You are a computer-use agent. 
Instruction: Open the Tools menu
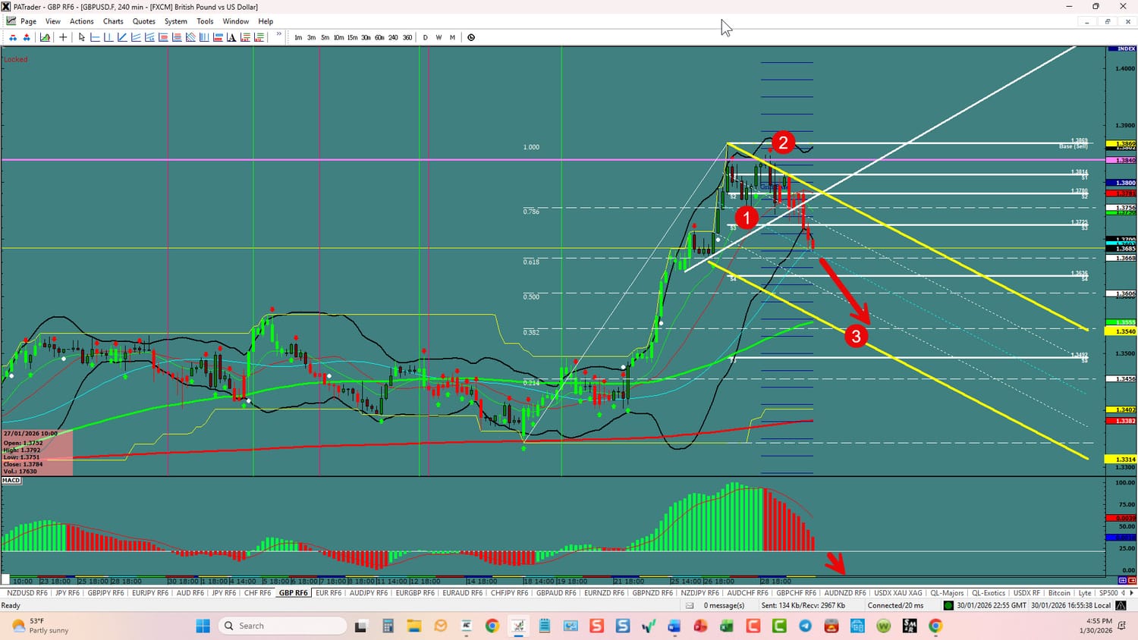[205, 21]
